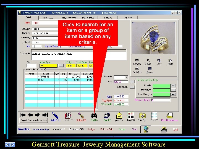199x149 pixels.
Task: Click the Delete image X icon
Action: [148, 60]
